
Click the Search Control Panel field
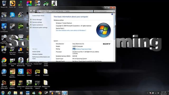(104, 11)
